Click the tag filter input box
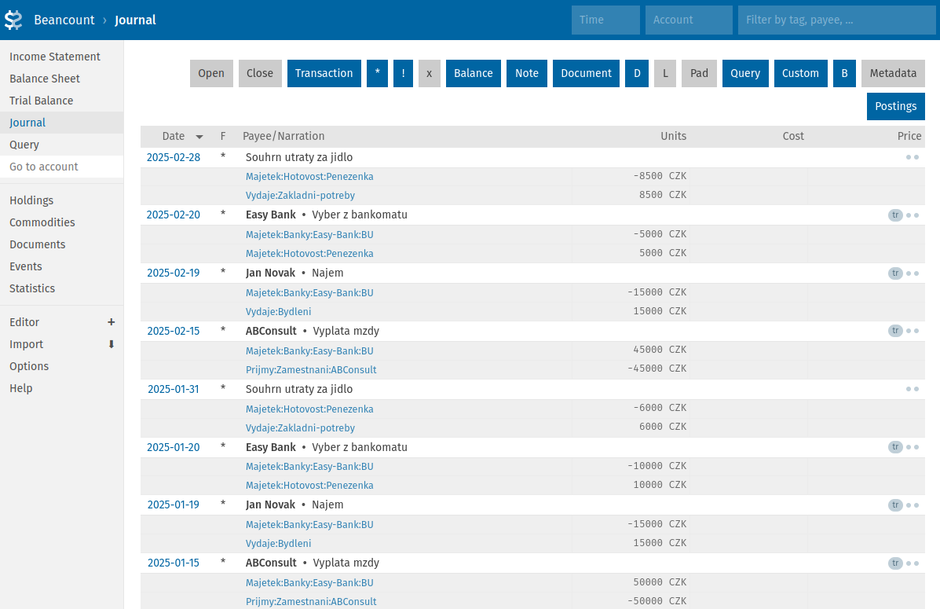940x609 pixels. click(836, 20)
